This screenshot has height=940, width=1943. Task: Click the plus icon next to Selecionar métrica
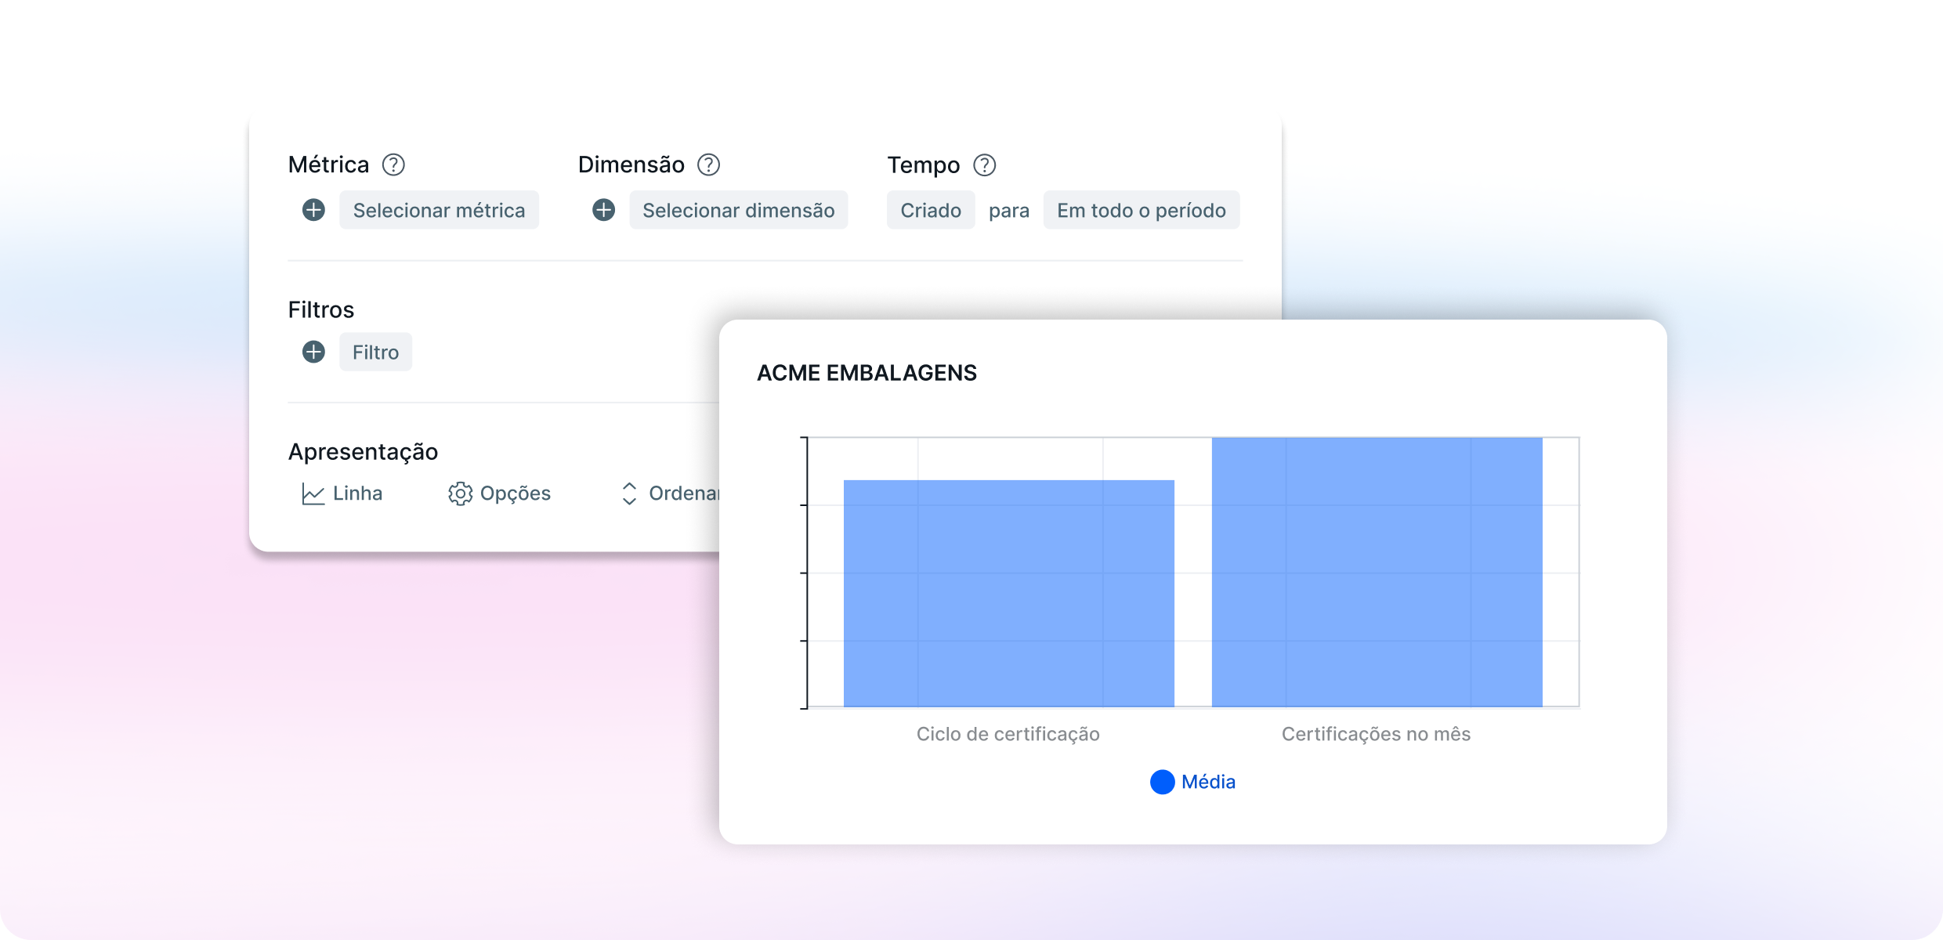point(313,210)
